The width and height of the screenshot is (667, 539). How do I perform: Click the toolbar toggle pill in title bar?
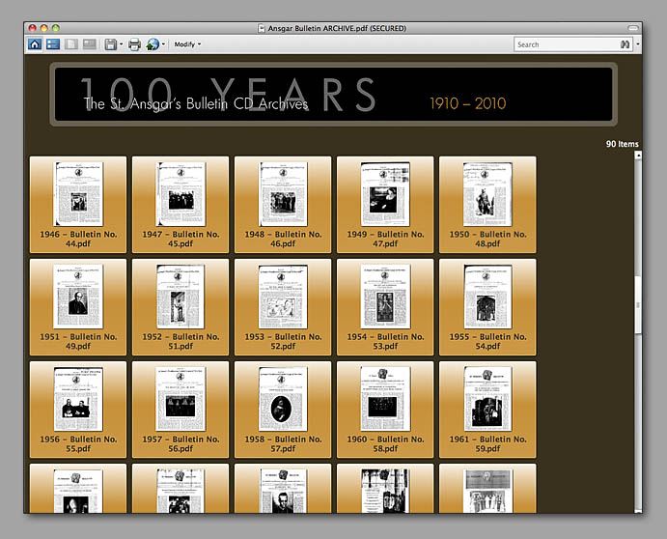[x=633, y=28]
